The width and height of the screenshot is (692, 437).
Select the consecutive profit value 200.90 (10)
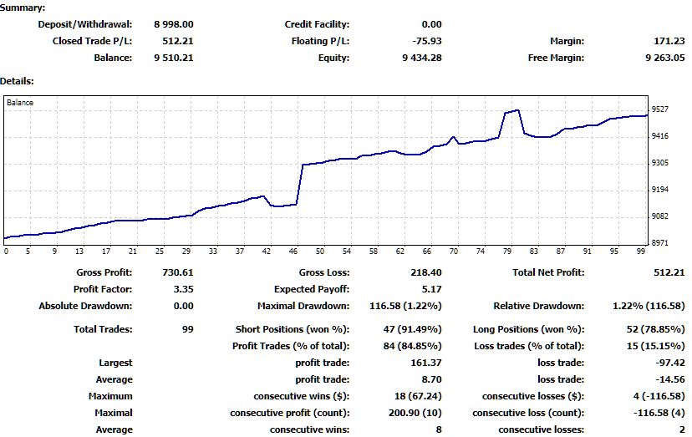tap(415, 413)
